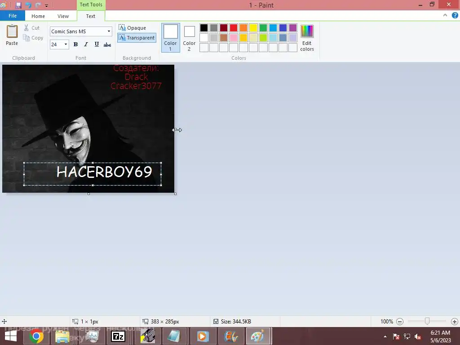This screenshot has height=345, width=460.
Task: Switch to the View tab
Action: [x=63, y=16]
